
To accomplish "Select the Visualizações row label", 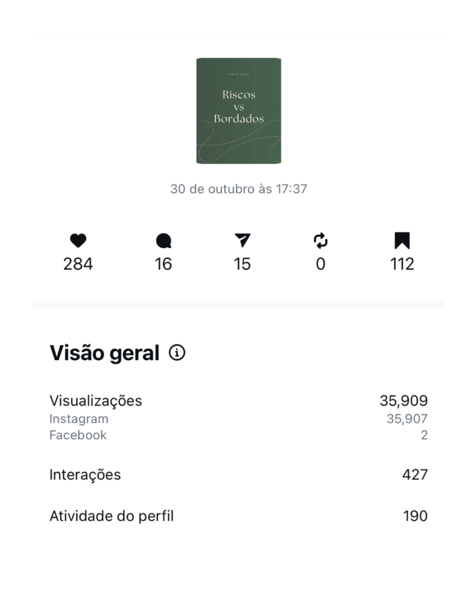I will [96, 401].
